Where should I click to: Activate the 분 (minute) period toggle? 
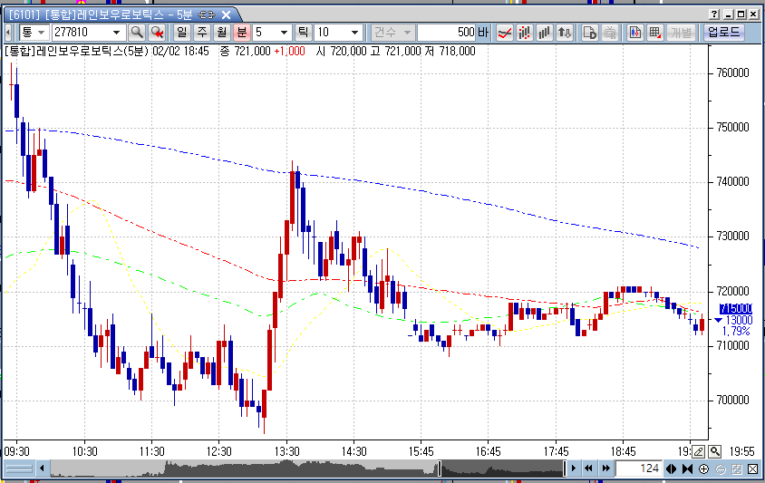tap(241, 33)
